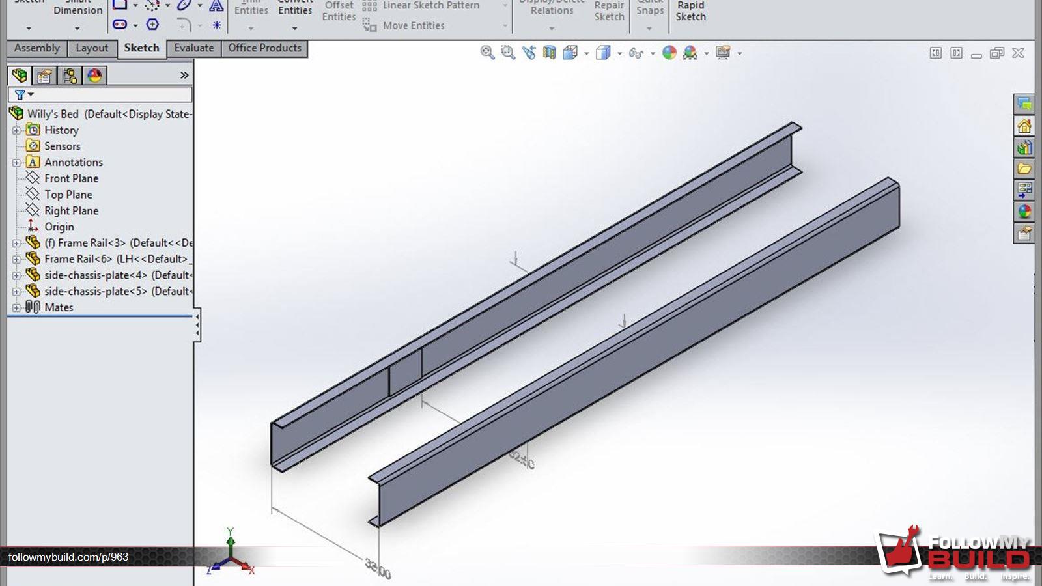Open the Convert Entities dropdown arrow

[x=294, y=29]
